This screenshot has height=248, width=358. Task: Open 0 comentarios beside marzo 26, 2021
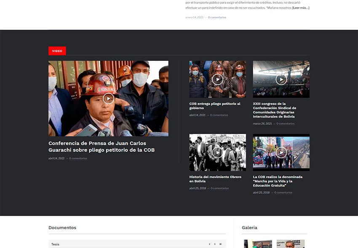[286, 124]
